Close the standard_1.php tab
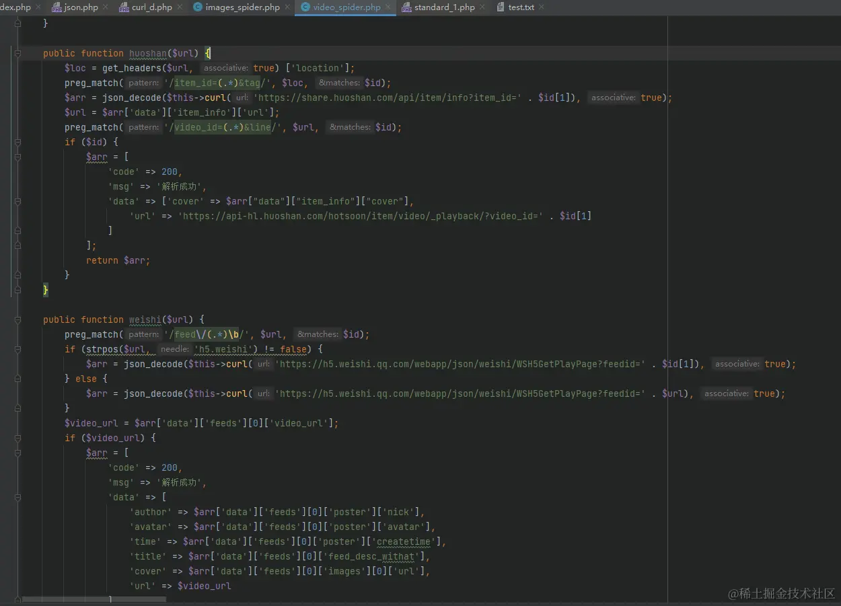 [482, 7]
